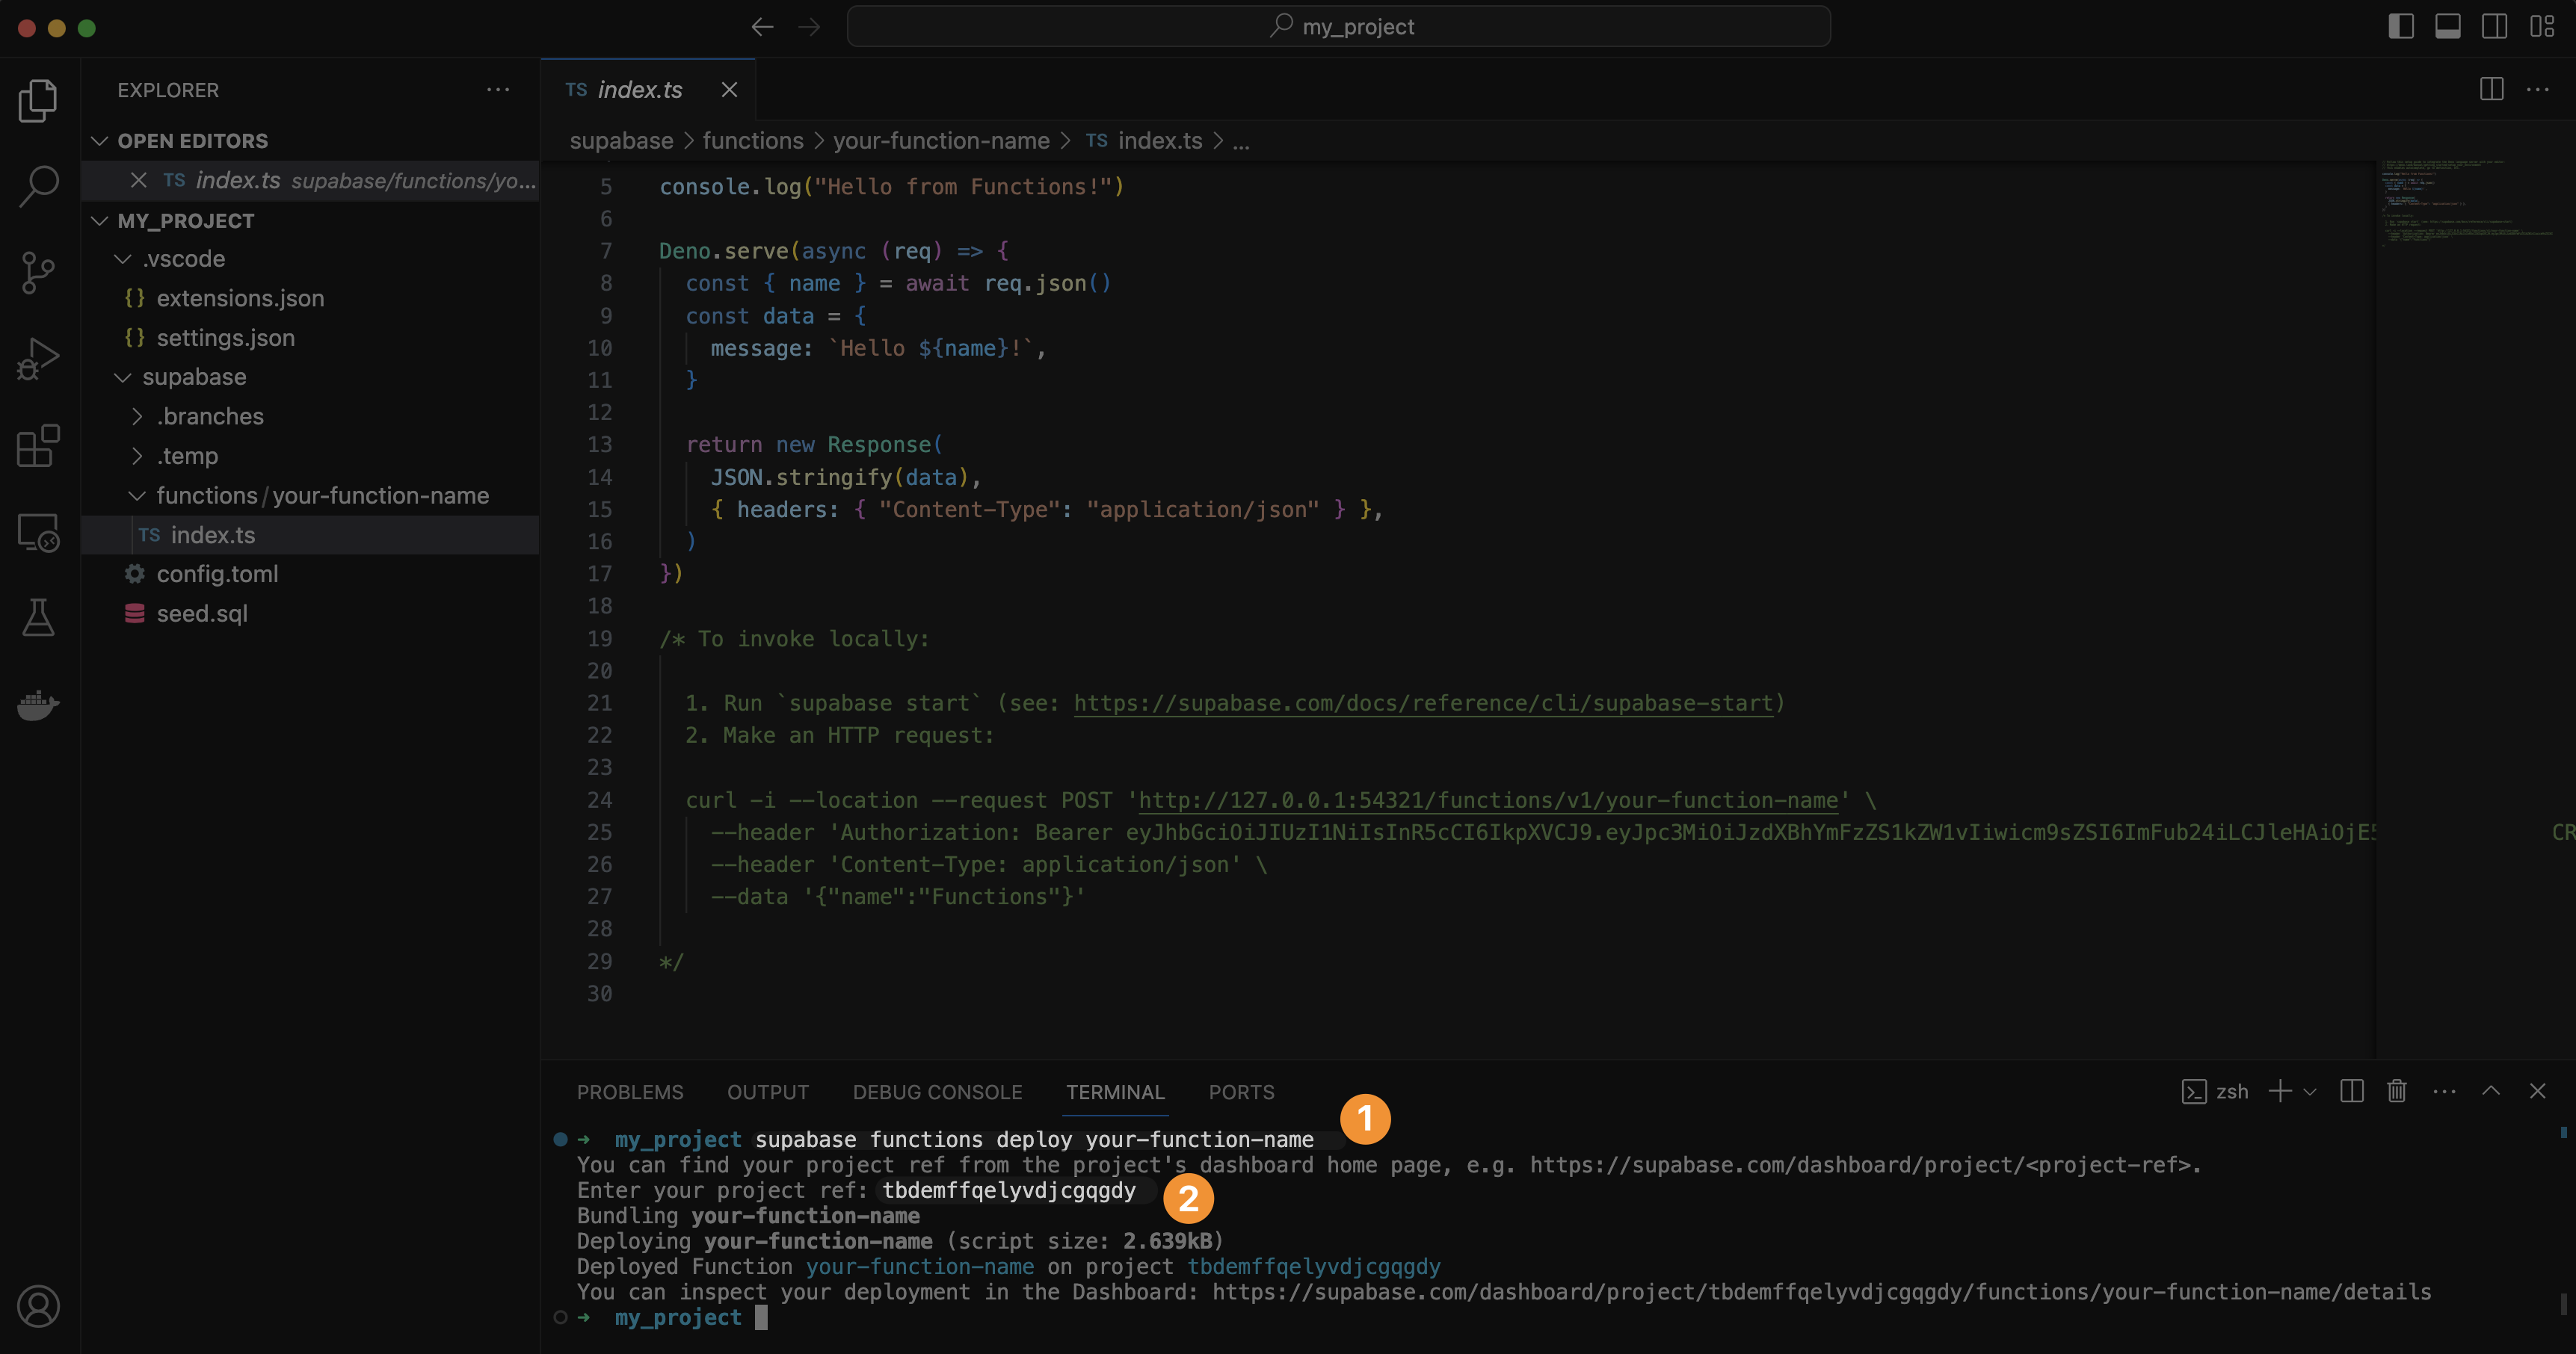Open the terminal launch profile dropdown
The image size is (2576, 1354).
pyautogui.click(x=2310, y=1091)
